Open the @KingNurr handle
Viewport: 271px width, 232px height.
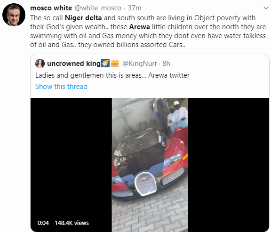(x=139, y=64)
